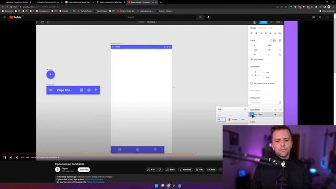Open the chat app in taskbar
The height and width of the screenshot is (189, 336).
click(x=162, y=186)
